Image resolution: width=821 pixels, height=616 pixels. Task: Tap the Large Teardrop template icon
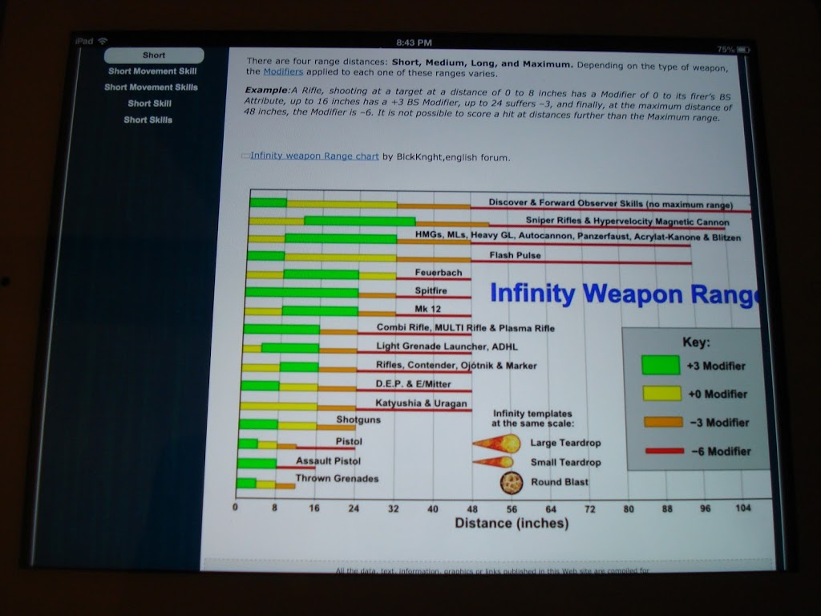(496, 444)
